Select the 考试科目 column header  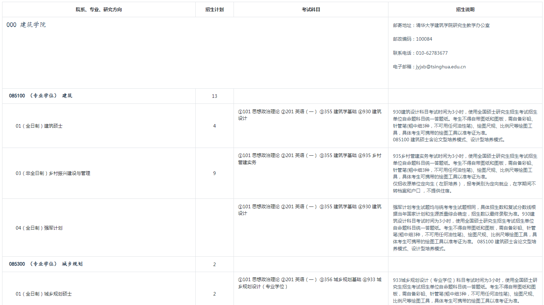311,10
